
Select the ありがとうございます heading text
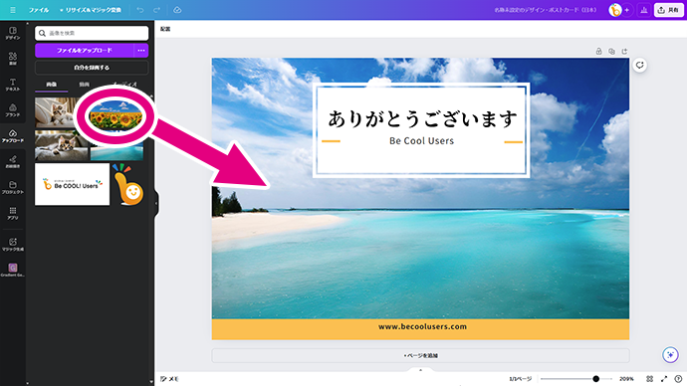pyautogui.click(x=423, y=118)
